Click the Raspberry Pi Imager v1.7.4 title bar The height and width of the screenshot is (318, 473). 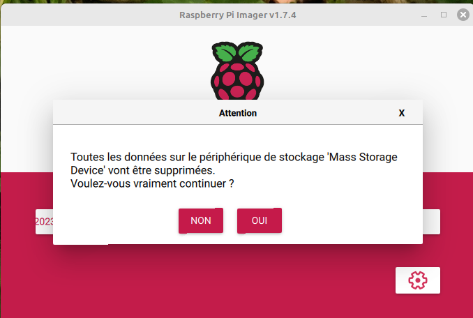(x=238, y=15)
